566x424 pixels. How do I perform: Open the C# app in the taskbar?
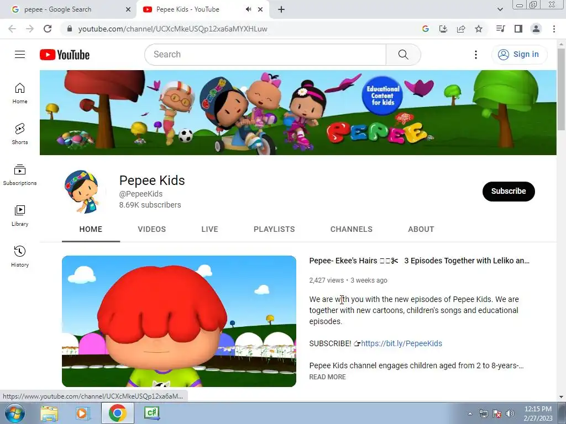coord(151,413)
